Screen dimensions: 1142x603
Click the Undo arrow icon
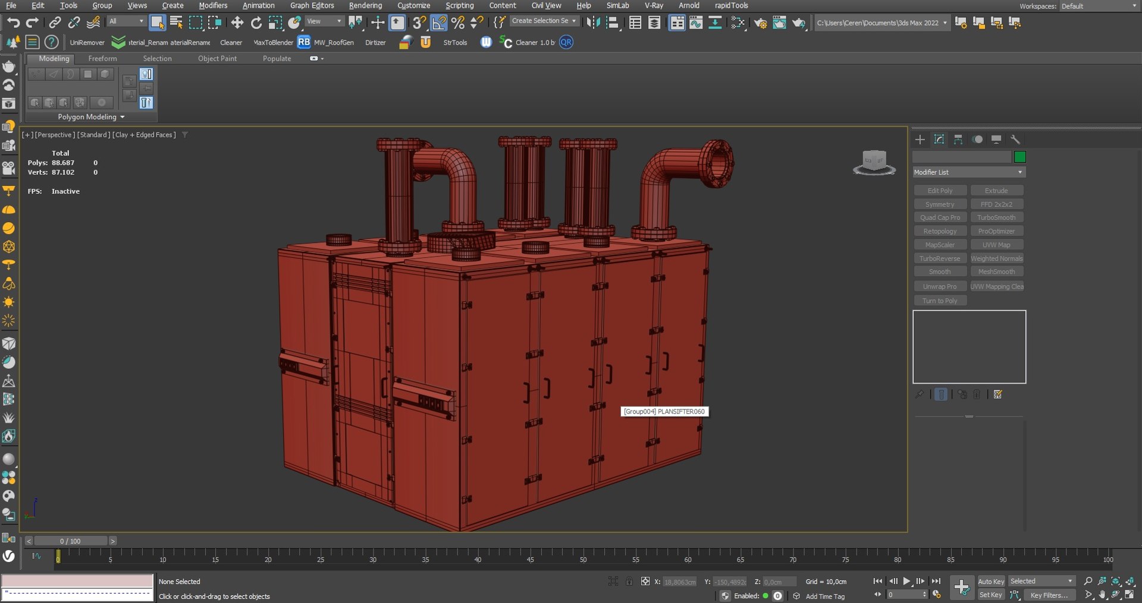point(13,23)
